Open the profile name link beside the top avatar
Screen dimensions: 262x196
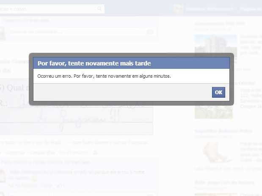(x=210, y=9)
